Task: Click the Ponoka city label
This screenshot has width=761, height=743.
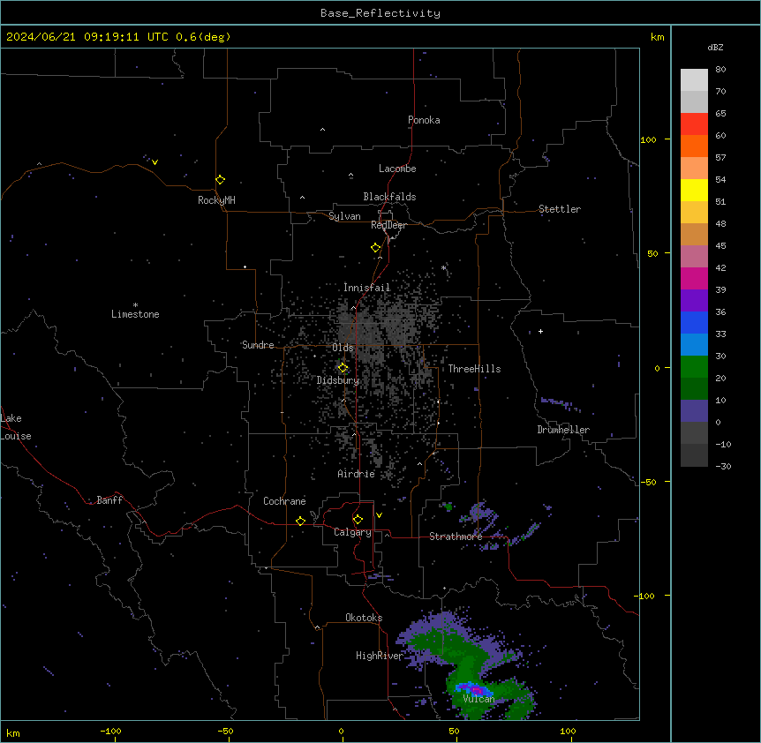Action: 424,120
